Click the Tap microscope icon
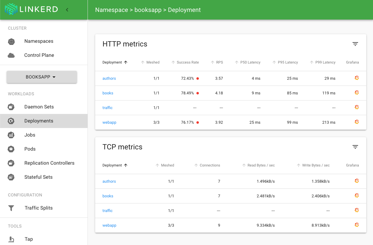Image resolution: width=373 pixels, height=245 pixels. coord(11,239)
